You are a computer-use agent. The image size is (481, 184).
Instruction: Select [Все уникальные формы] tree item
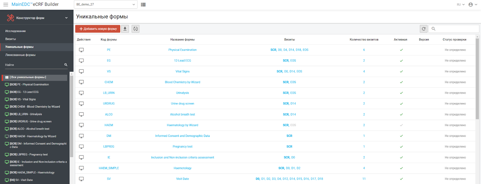click(x=35, y=77)
